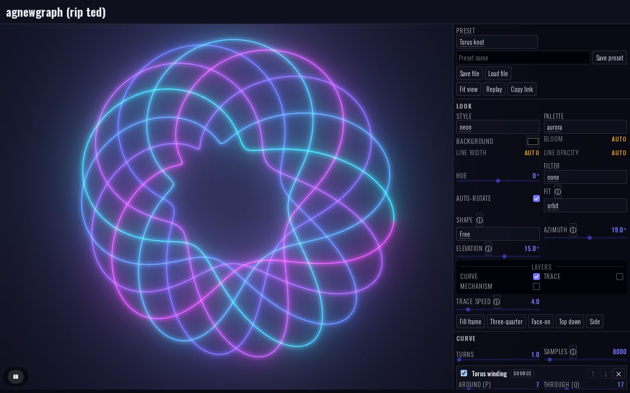630x393 pixels.
Task: Click the Line Width AUTO value
Action: (x=532, y=153)
